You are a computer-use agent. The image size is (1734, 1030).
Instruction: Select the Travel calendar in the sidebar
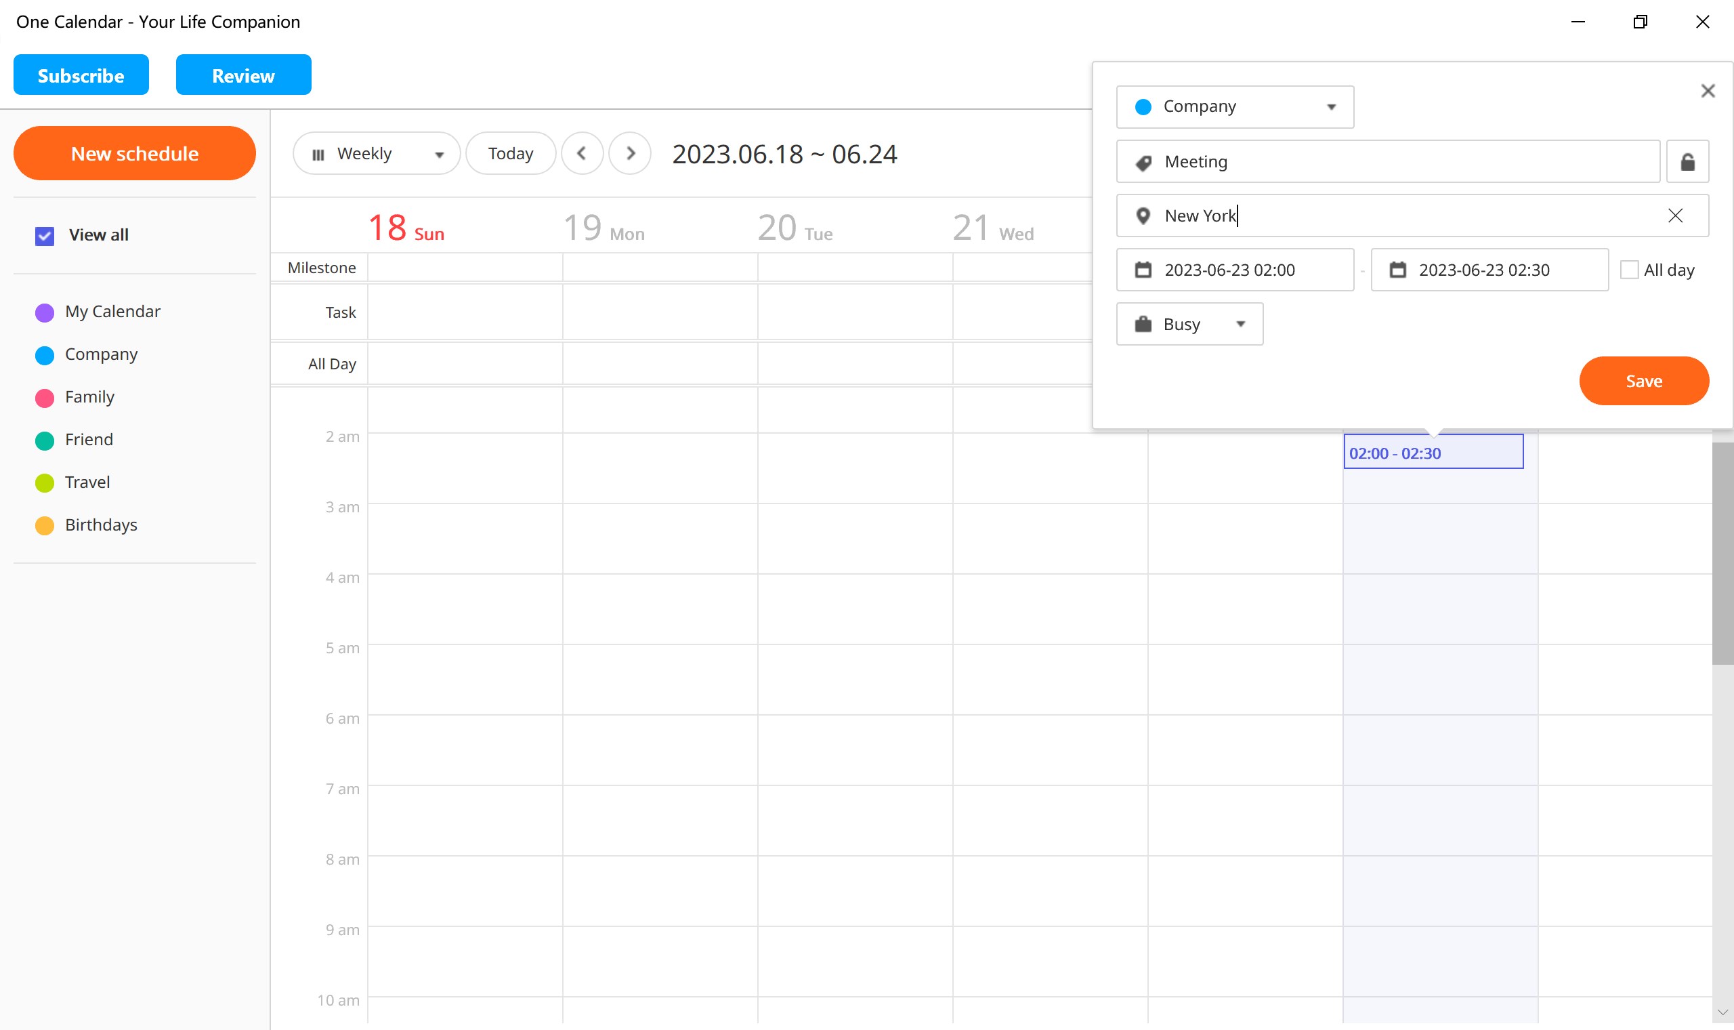point(87,482)
